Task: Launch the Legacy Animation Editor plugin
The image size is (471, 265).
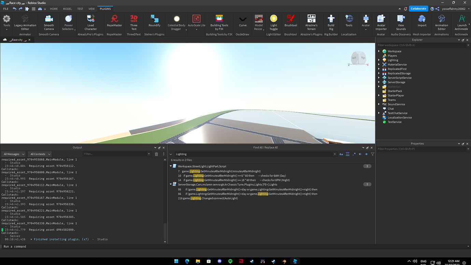Action: [25, 22]
